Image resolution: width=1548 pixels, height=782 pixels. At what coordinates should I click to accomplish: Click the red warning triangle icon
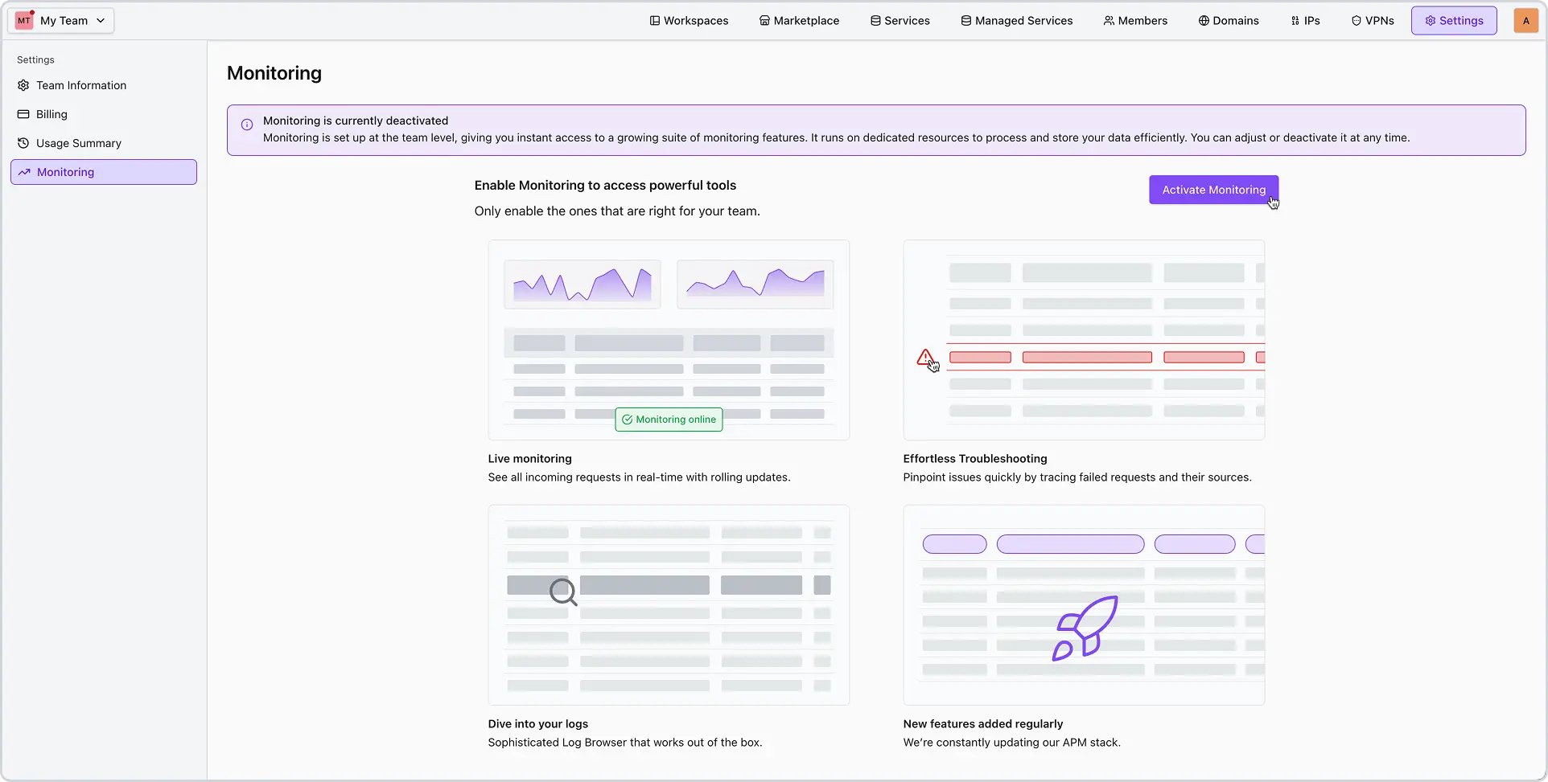[x=925, y=357]
